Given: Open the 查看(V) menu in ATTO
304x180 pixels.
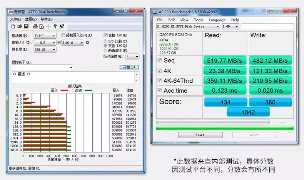Looking at the screenshot, I should (31, 19).
